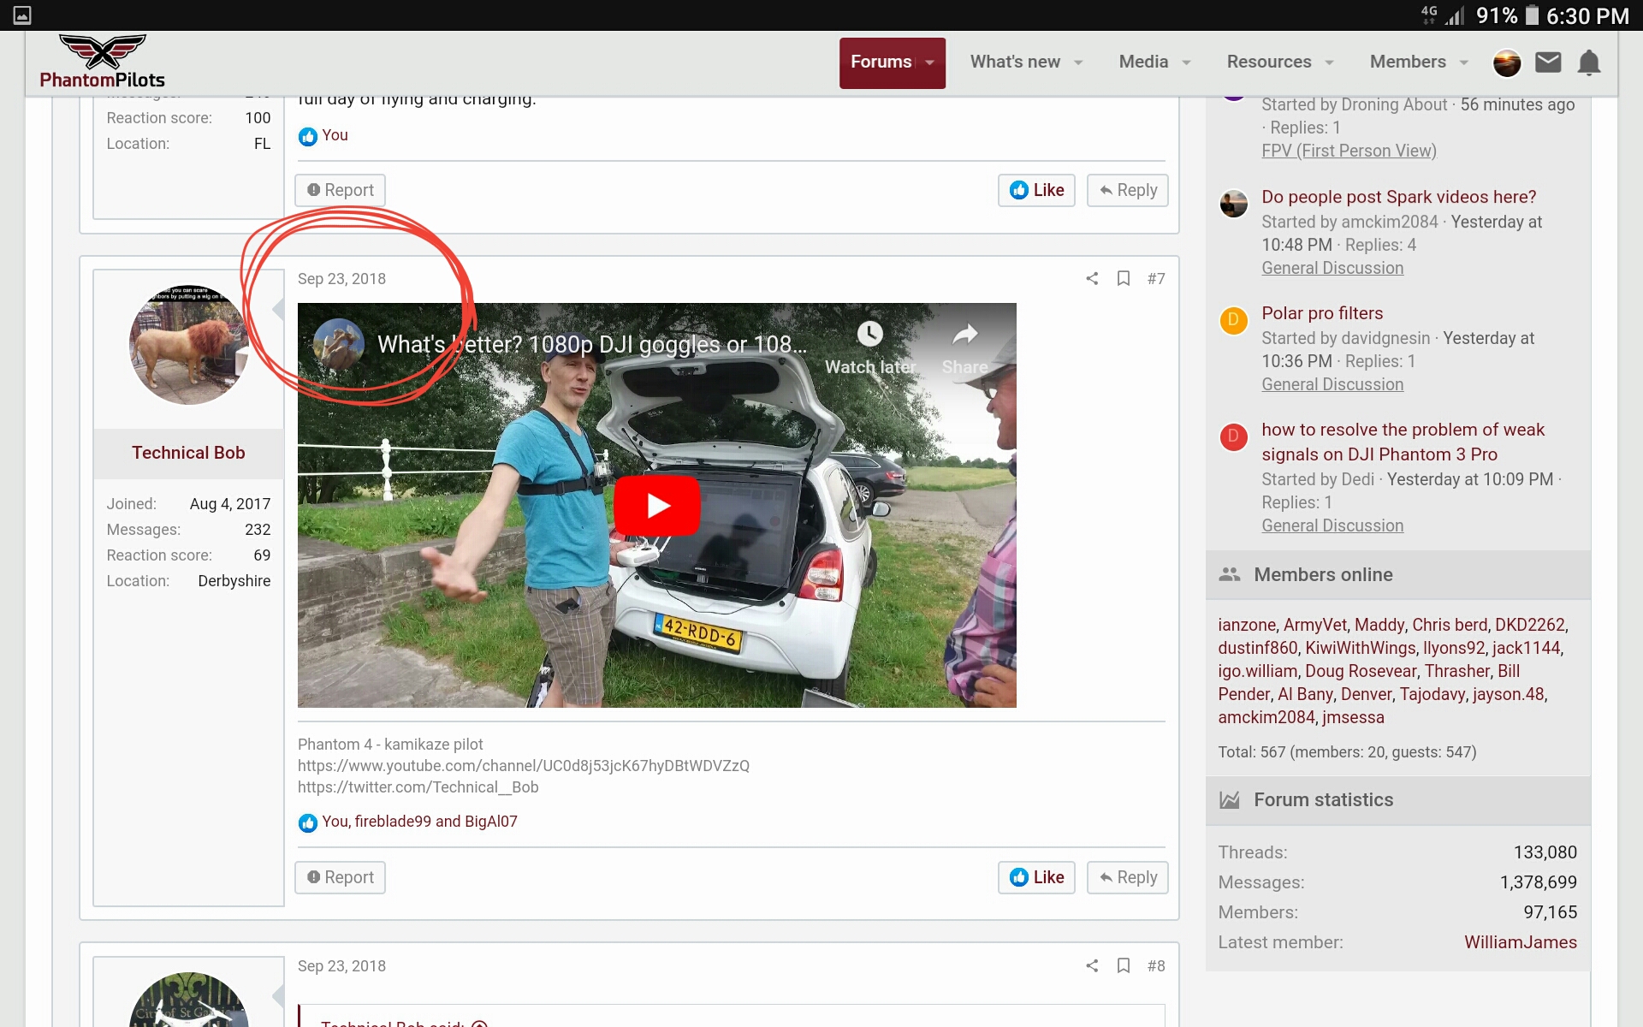Open amckim2084 avatar beside Spark thread
This screenshot has width=1643, height=1027.
1233,204
